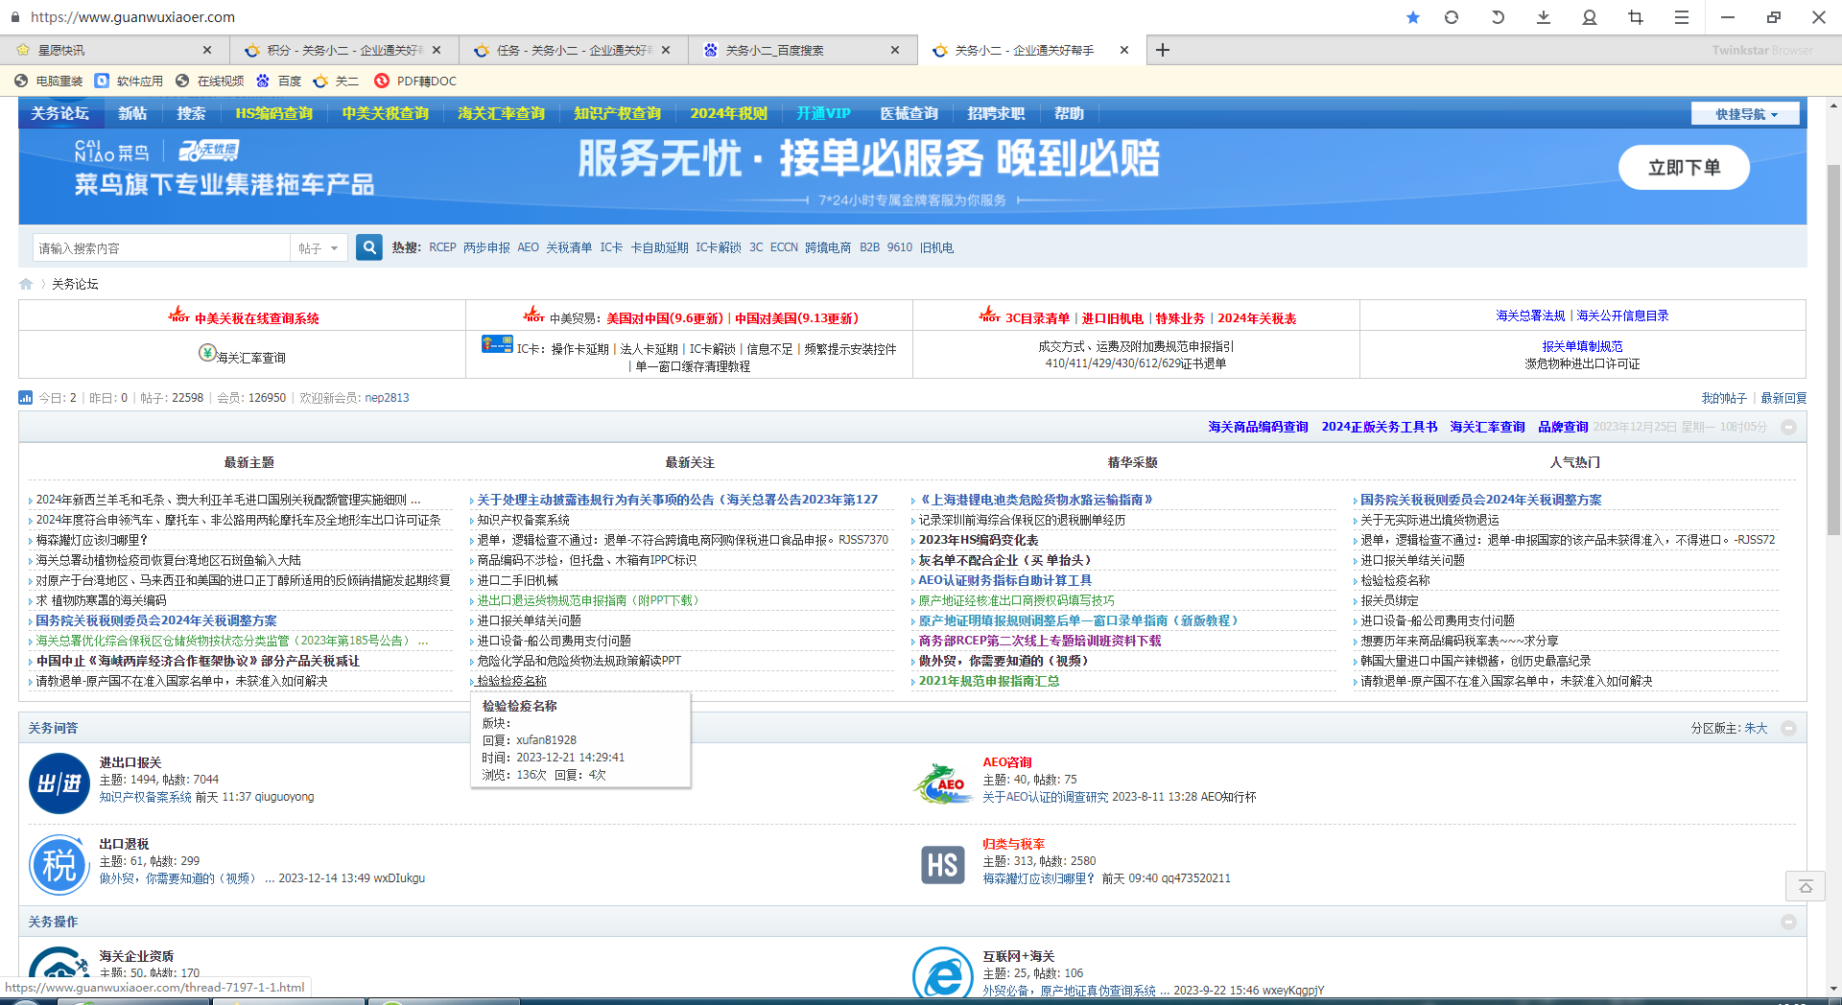
Task: Open the 快捷导航 dropdown
Action: tap(1745, 114)
